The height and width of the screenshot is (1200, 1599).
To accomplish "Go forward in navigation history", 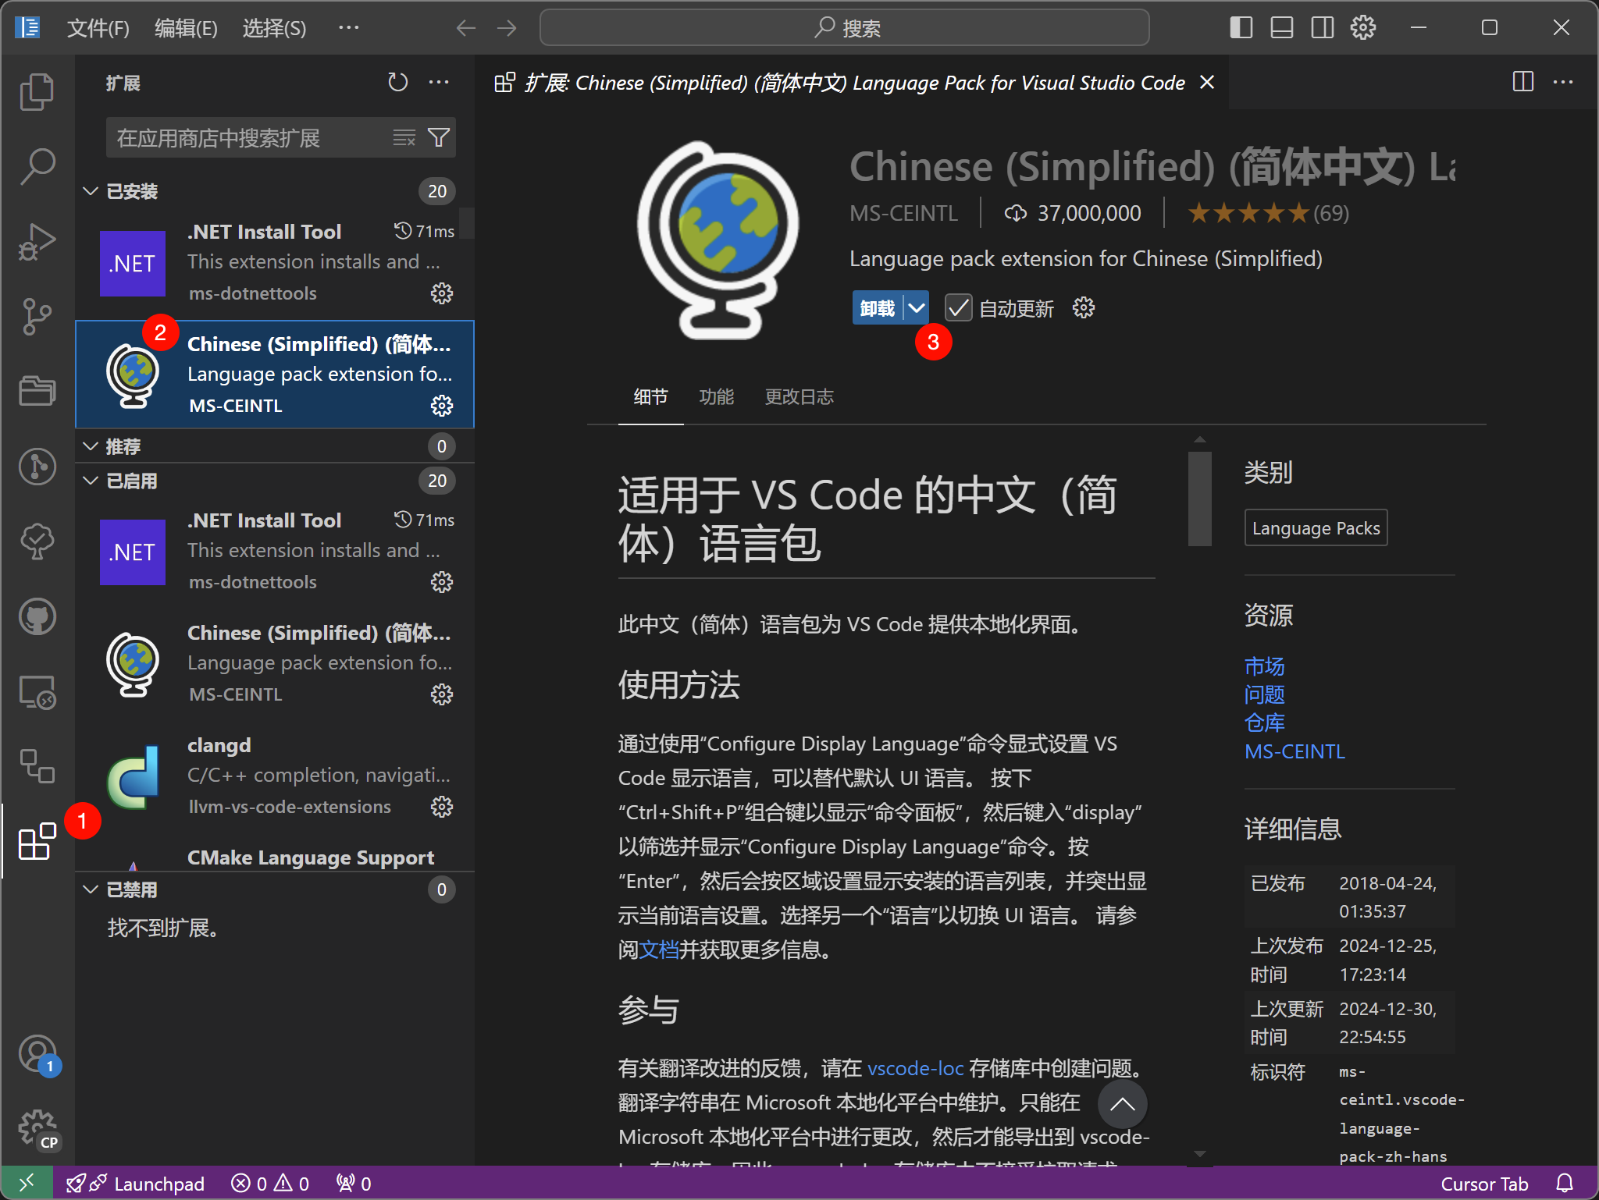I will coord(507,28).
